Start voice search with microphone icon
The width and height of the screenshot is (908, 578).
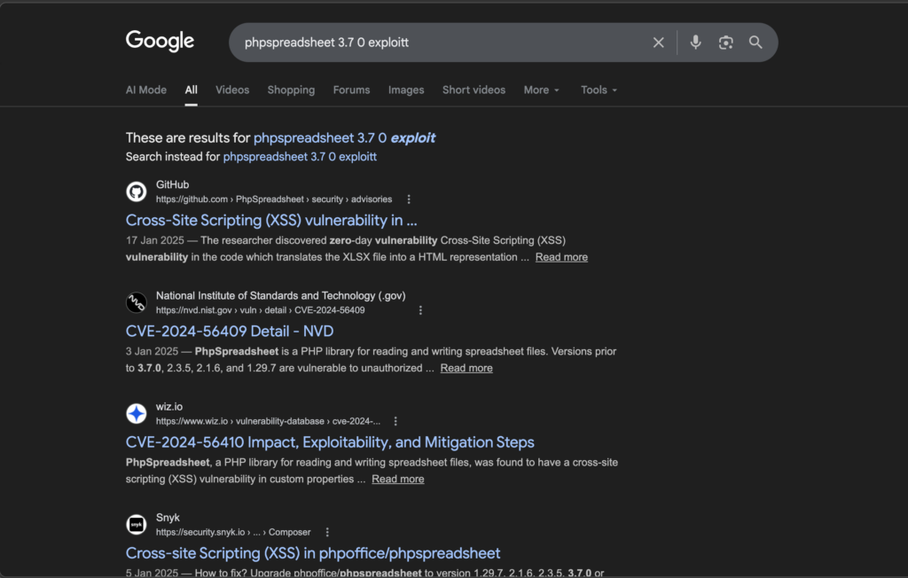pyautogui.click(x=695, y=43)
